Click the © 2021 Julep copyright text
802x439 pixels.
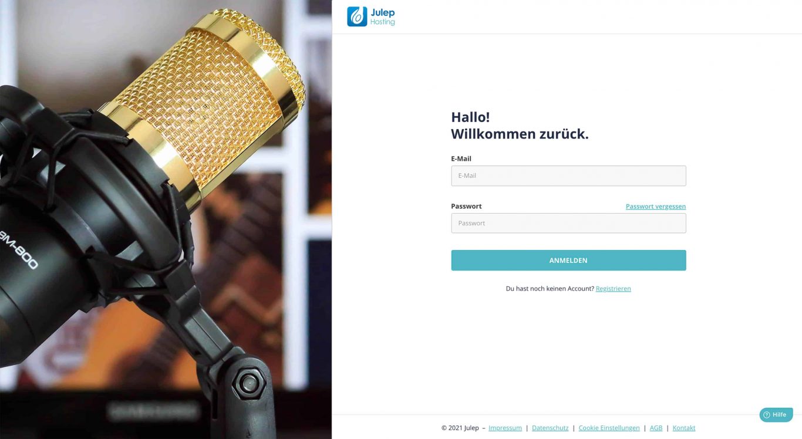point(460,428)
